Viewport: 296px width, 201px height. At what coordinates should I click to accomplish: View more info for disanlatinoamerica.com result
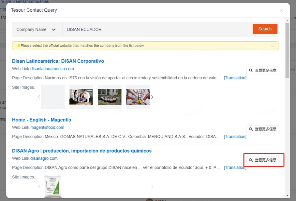[x=263, y=71]
